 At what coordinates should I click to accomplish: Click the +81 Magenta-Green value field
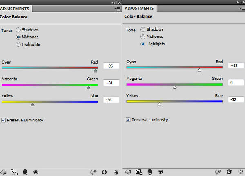tap(111, 83)
